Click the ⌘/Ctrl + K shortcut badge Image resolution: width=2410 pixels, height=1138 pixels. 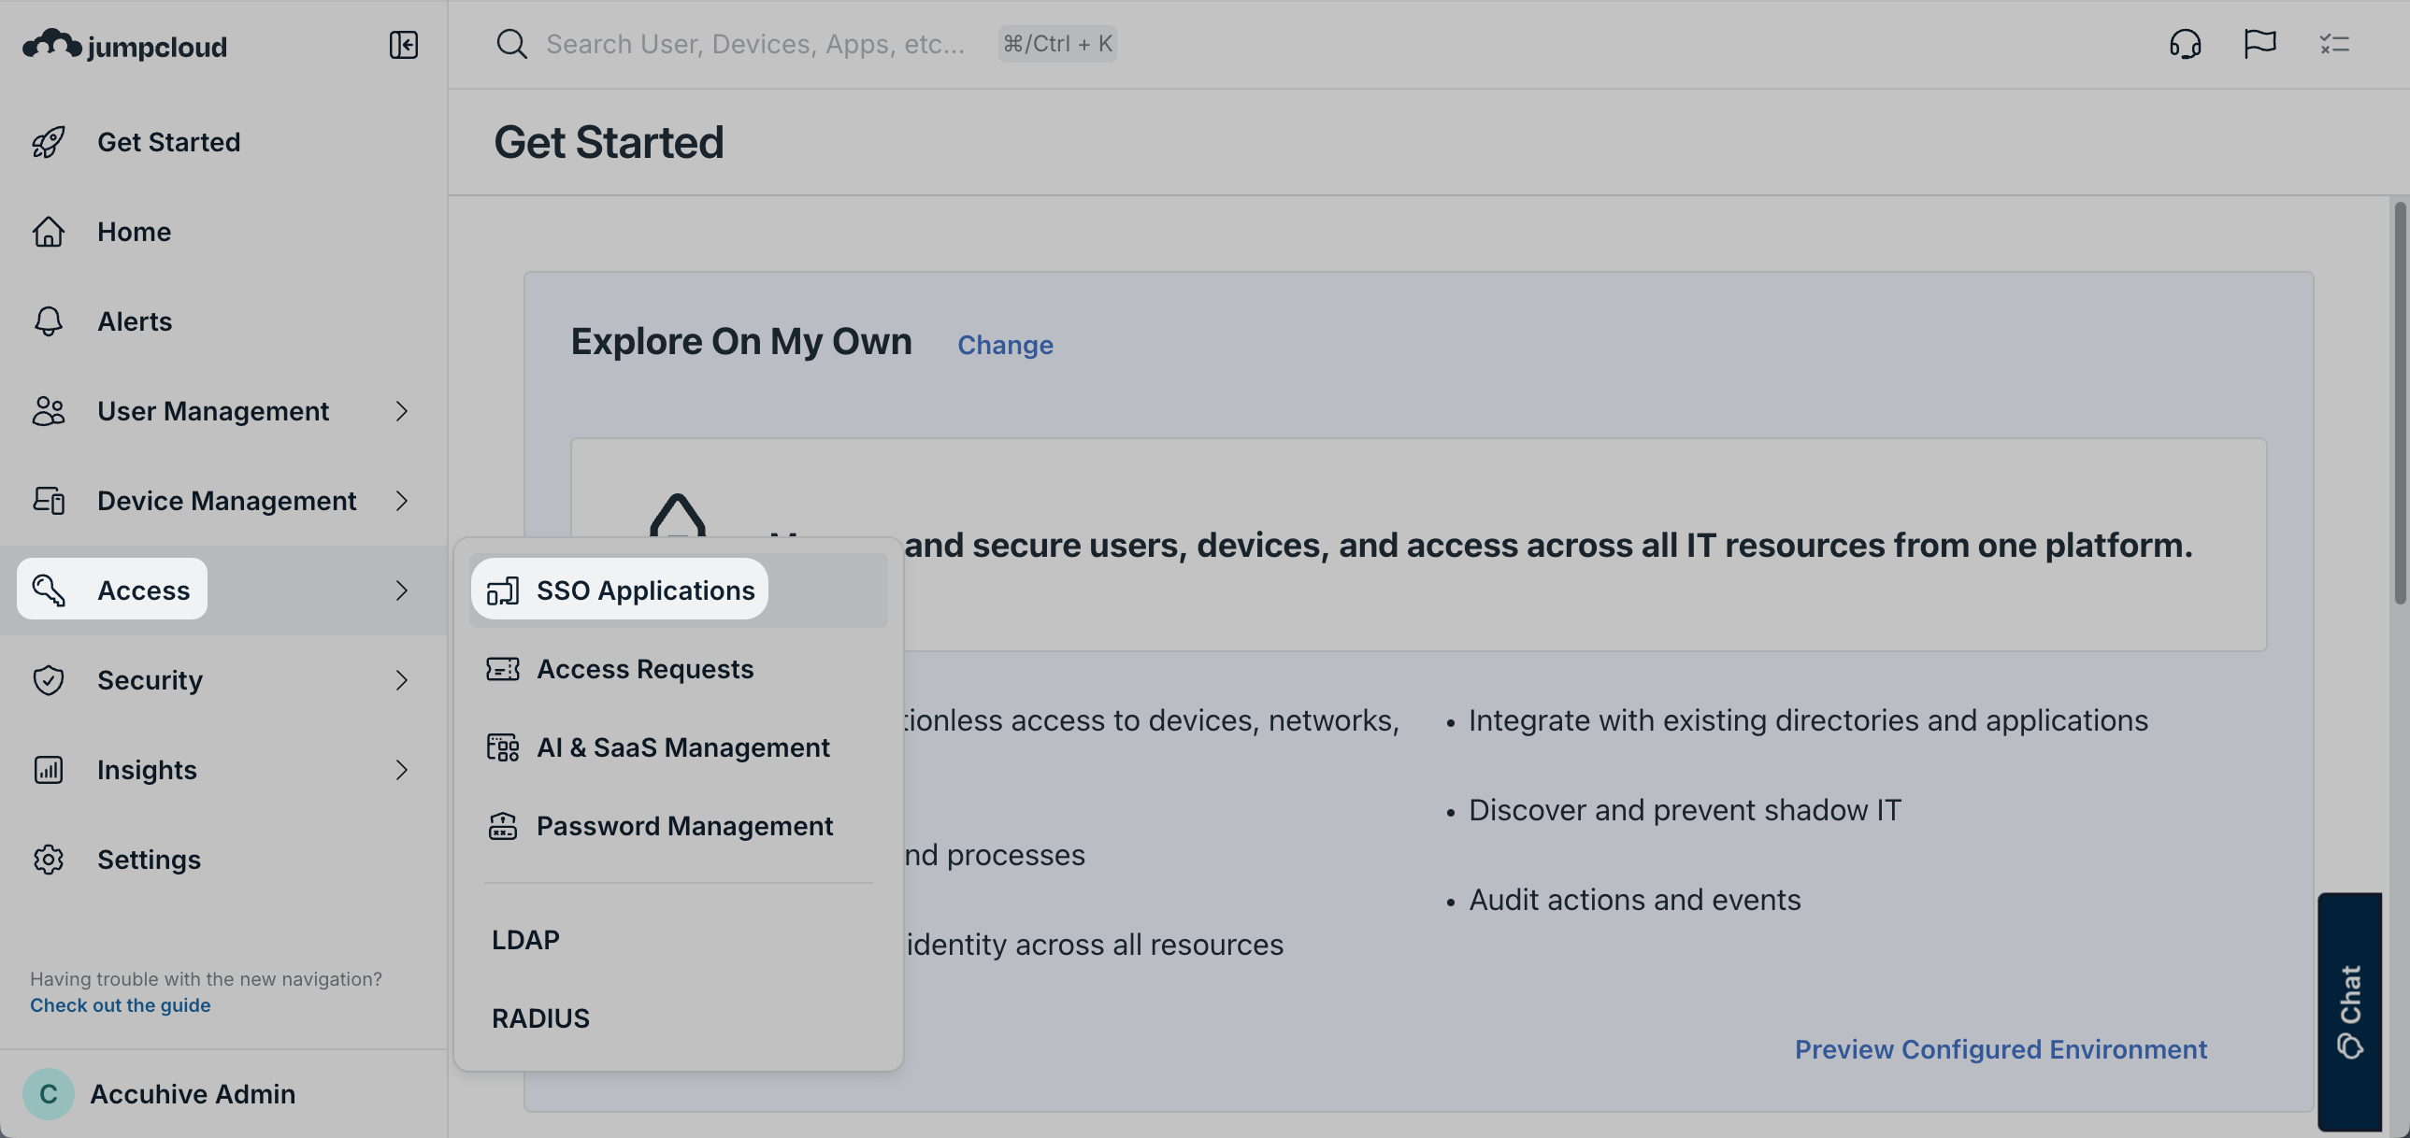(x=1057, y=44)
